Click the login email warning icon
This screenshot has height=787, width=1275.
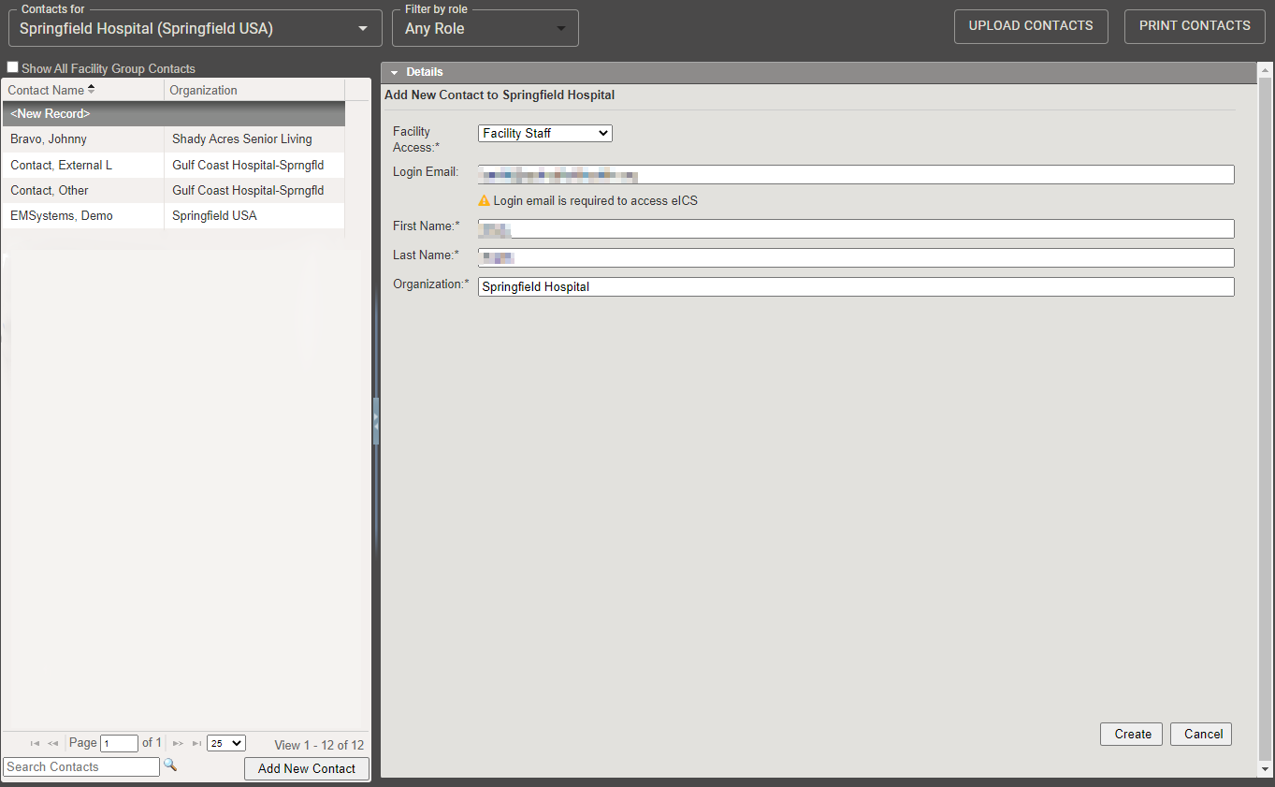point(484,200)
